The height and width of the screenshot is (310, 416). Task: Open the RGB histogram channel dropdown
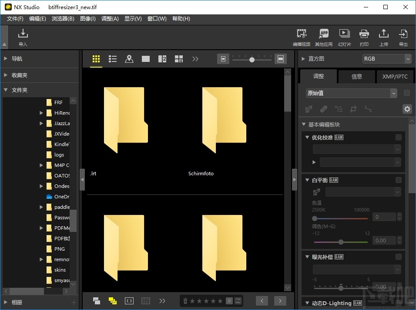[x=387, y=58]
